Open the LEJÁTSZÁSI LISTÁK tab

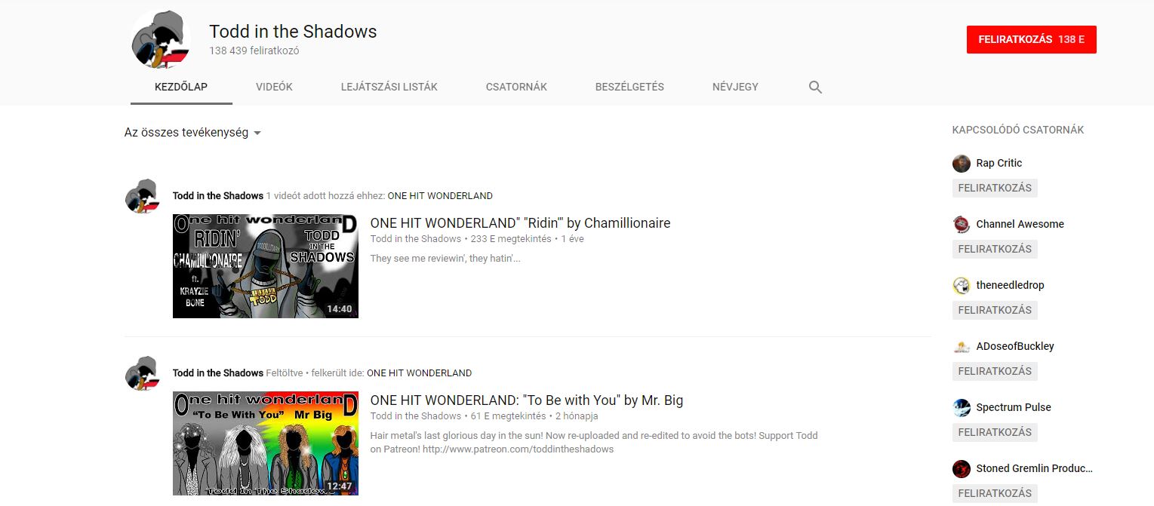(389, 87)
